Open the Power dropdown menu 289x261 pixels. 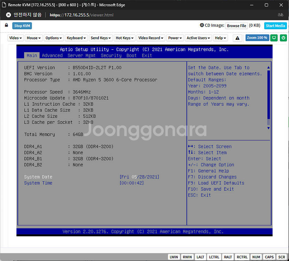tap(175, 38)
